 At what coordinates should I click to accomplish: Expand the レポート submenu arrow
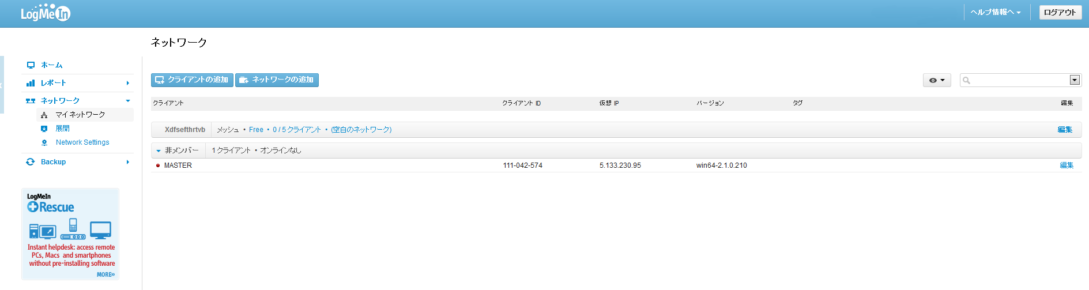(x=127, y=83)
